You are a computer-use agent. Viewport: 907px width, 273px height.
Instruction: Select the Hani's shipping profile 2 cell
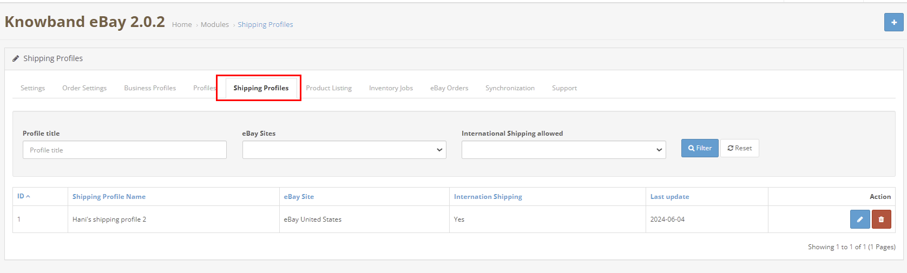174,219
